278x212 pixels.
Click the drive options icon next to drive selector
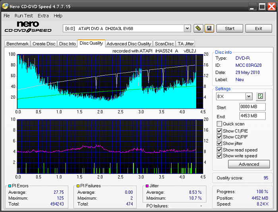(x=199, y=28)
